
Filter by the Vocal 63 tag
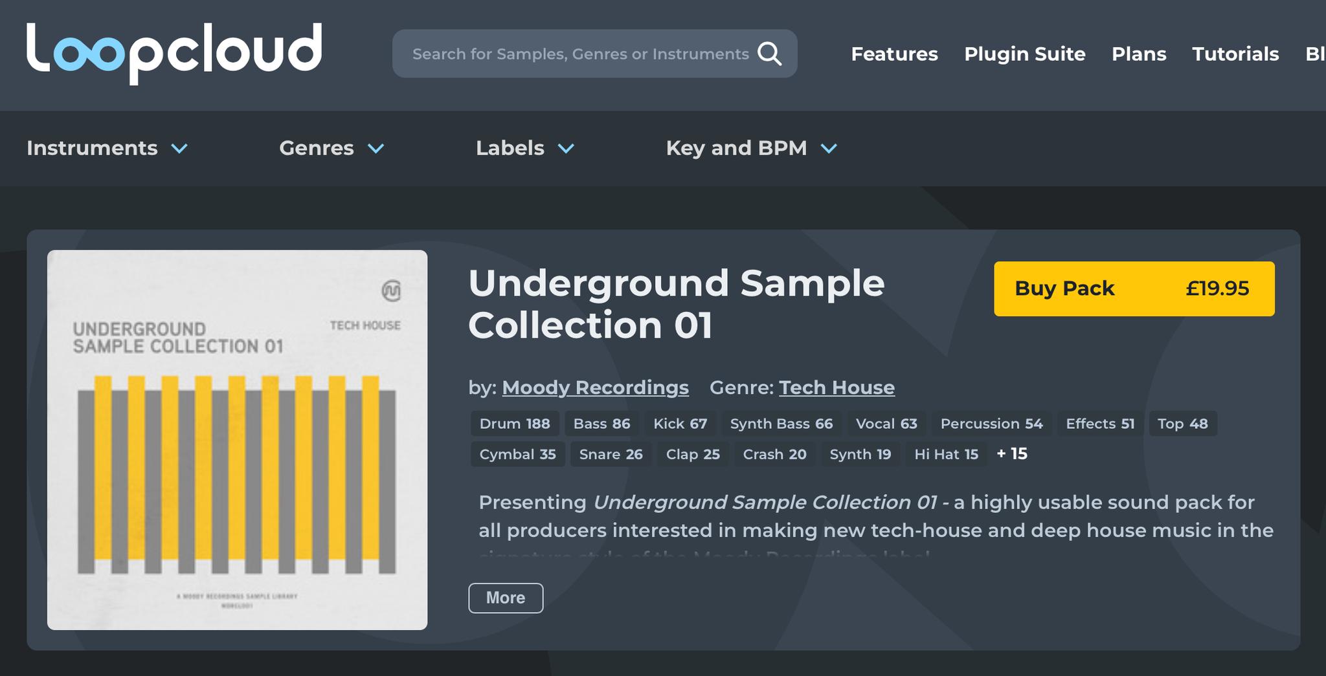[886, 424]
